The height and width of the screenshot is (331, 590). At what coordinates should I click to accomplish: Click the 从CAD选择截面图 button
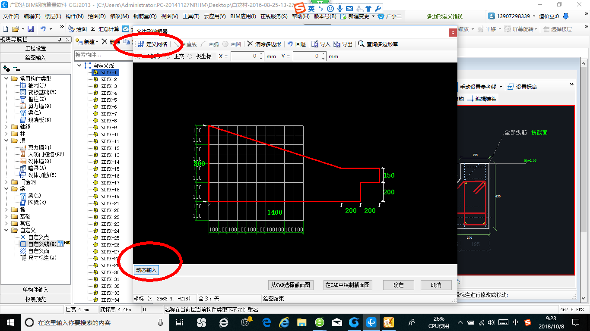pos(290,285)
